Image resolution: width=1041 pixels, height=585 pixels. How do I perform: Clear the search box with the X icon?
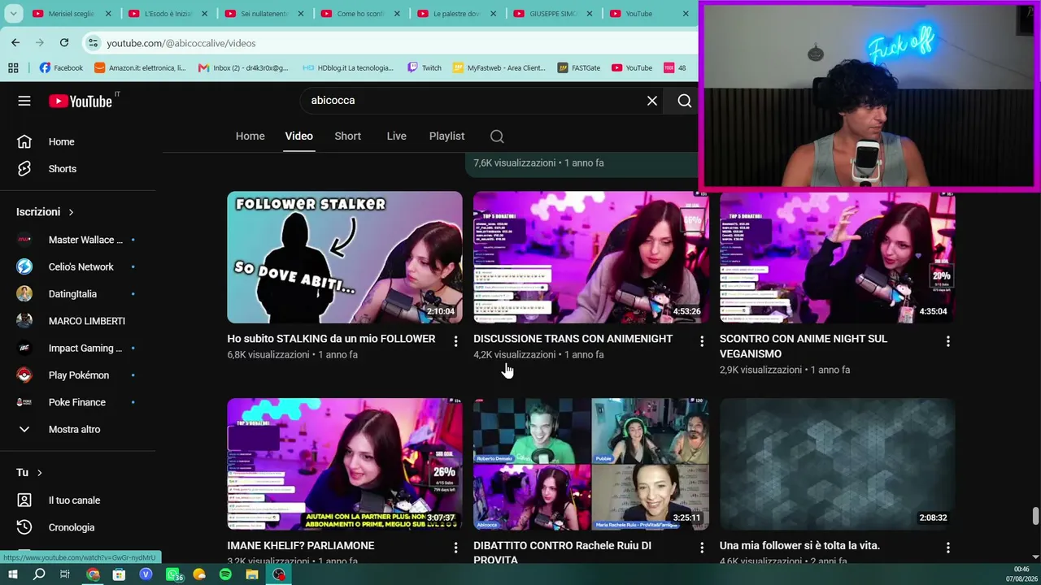(x=652, y=101)
